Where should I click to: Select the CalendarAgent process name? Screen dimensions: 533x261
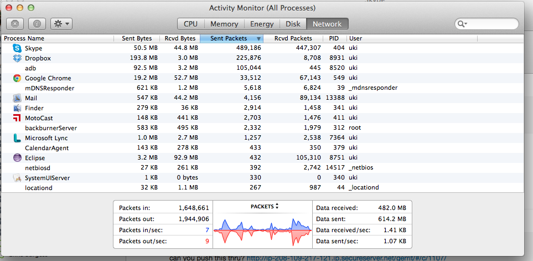click(47, 148)
